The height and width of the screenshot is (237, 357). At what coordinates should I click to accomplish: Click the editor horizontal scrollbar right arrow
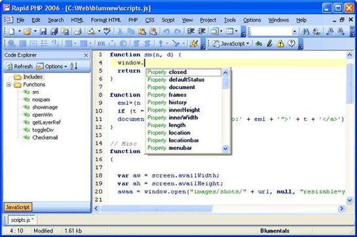coord(341,208)
